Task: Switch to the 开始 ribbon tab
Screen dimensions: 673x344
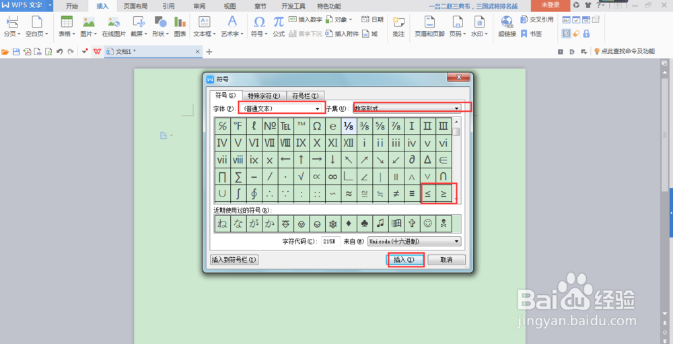Action: 72,6
